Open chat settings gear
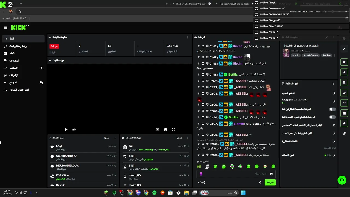 click(x=260, y=182)
